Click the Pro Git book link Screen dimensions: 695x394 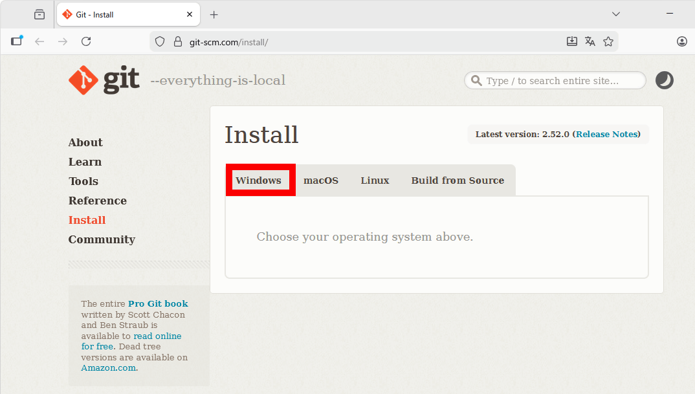pos(158,303)
